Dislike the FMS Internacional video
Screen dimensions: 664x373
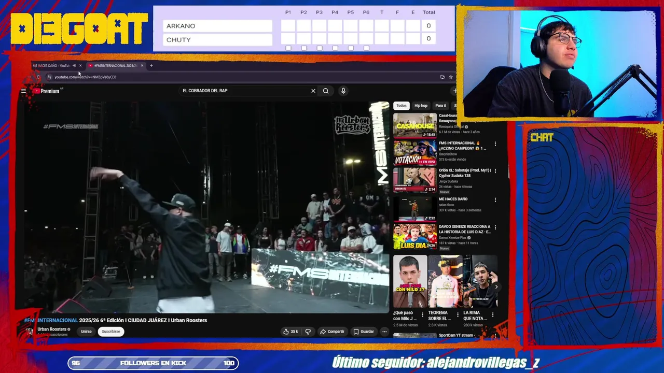coord(308,332)
